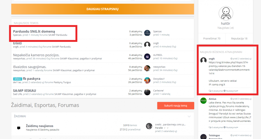261x139 pixels.
Task: Open topic Išvaizdos saugojimas.
Action: click(30, 67)
